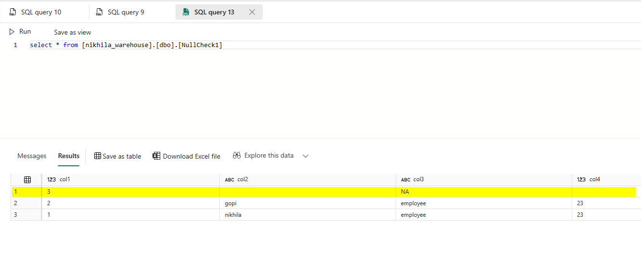The image size is (641, 260).
Task: Download Excel file of results
Action: (187, 156)
